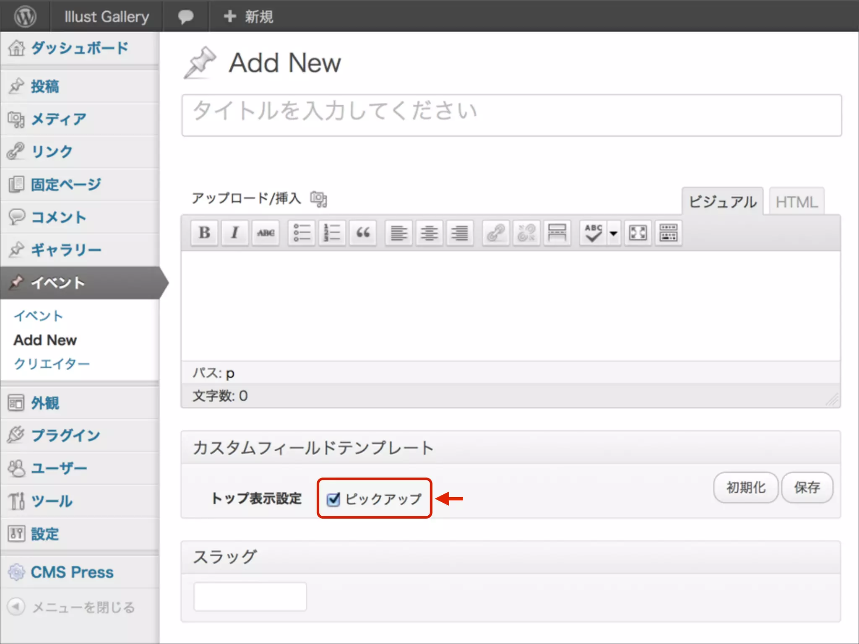Open the add media upload icon

coord(319,199)
